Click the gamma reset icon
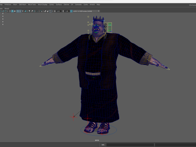The width and height of the screenshot is (196, 147). coord(63,11)
